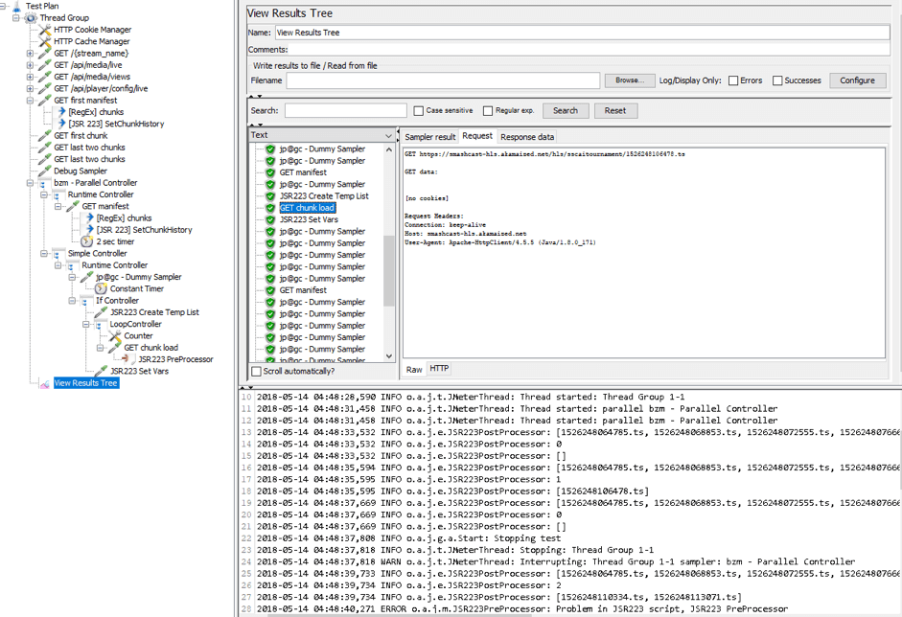902x617 pixels.
Task: Click sampler icon of GET last two chunks (first)
Action: coord(45,148)
